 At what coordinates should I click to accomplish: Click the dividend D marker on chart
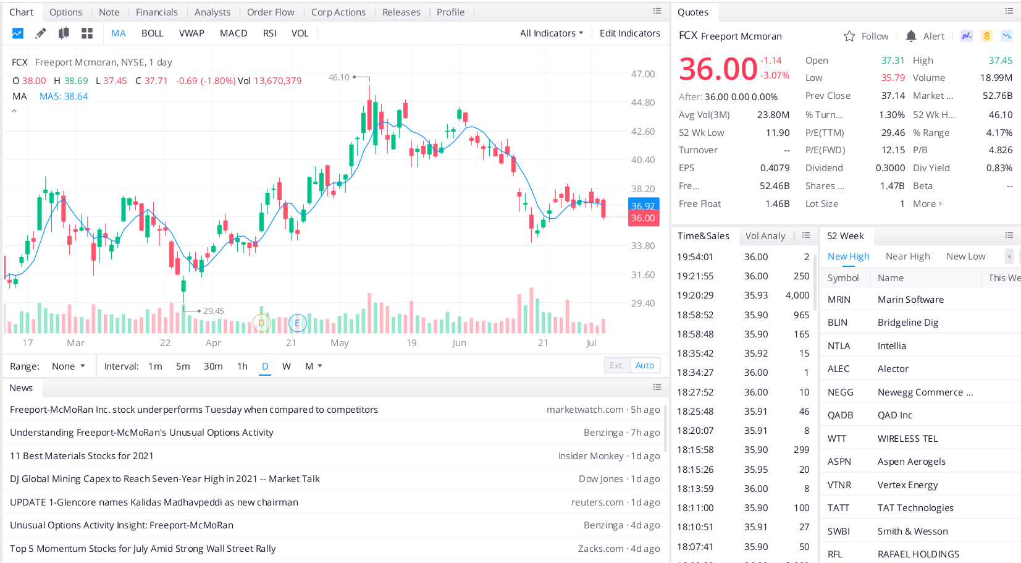[261, 323]
